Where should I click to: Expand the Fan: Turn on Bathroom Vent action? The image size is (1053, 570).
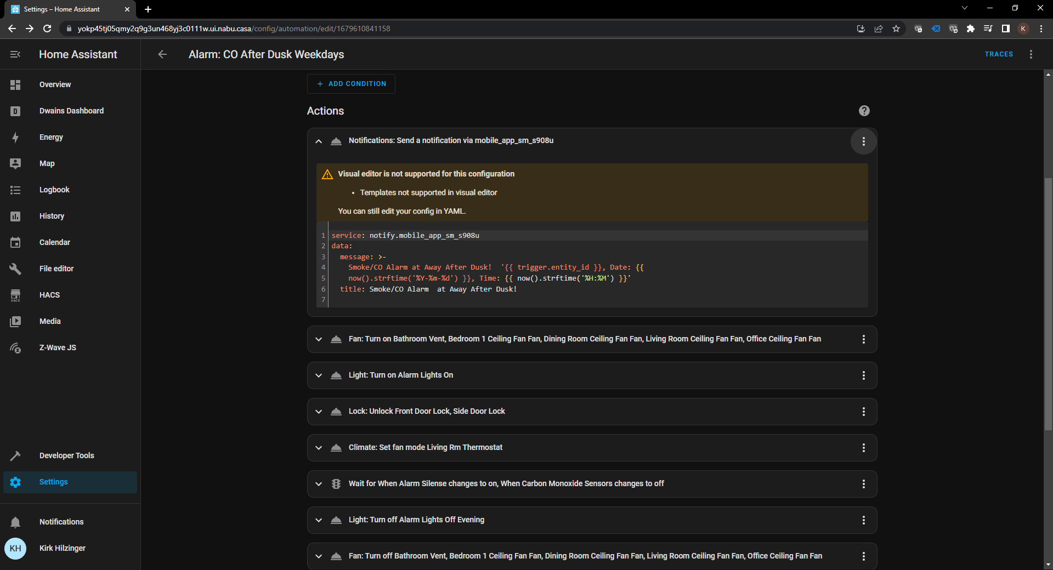[319, 339]
